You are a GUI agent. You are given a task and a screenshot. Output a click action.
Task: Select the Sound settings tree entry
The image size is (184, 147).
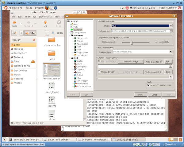[79, 64]
